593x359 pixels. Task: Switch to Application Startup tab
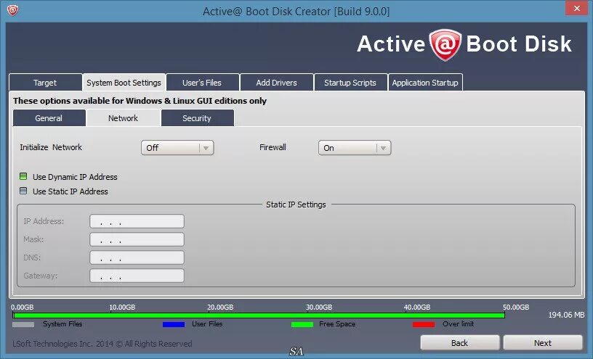click(425, 82)
